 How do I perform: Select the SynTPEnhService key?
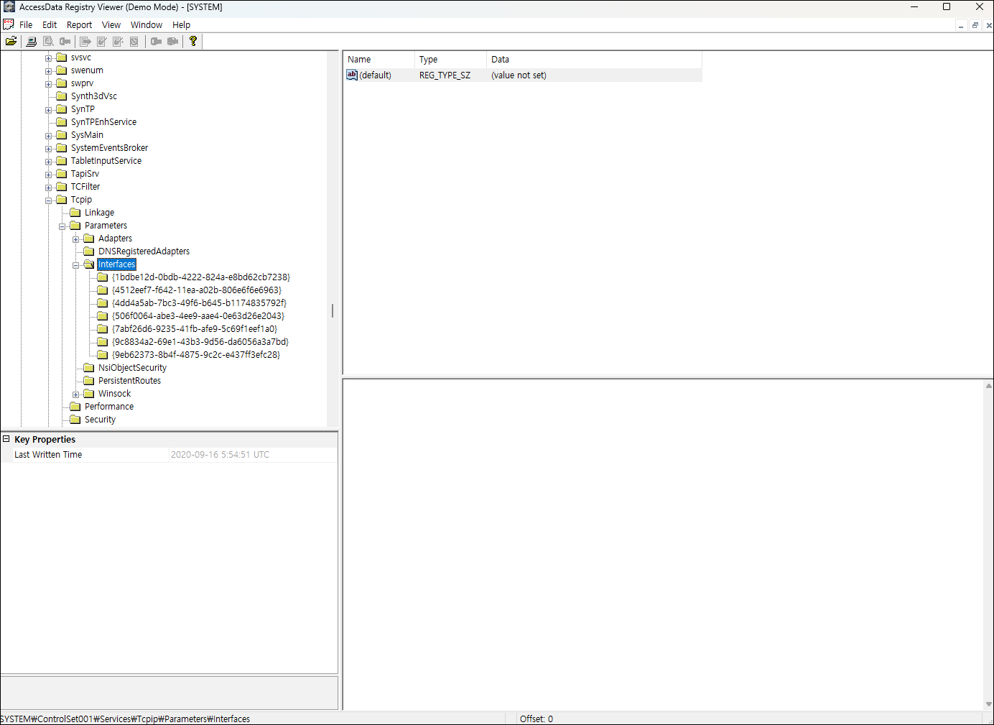click(103, 122)
